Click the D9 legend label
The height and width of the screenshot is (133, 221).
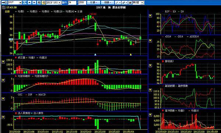pos(182,11)
